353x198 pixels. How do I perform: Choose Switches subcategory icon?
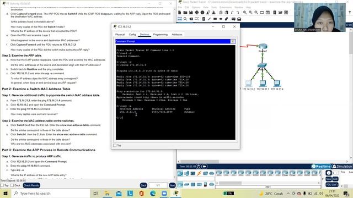(x=186, y=185)
